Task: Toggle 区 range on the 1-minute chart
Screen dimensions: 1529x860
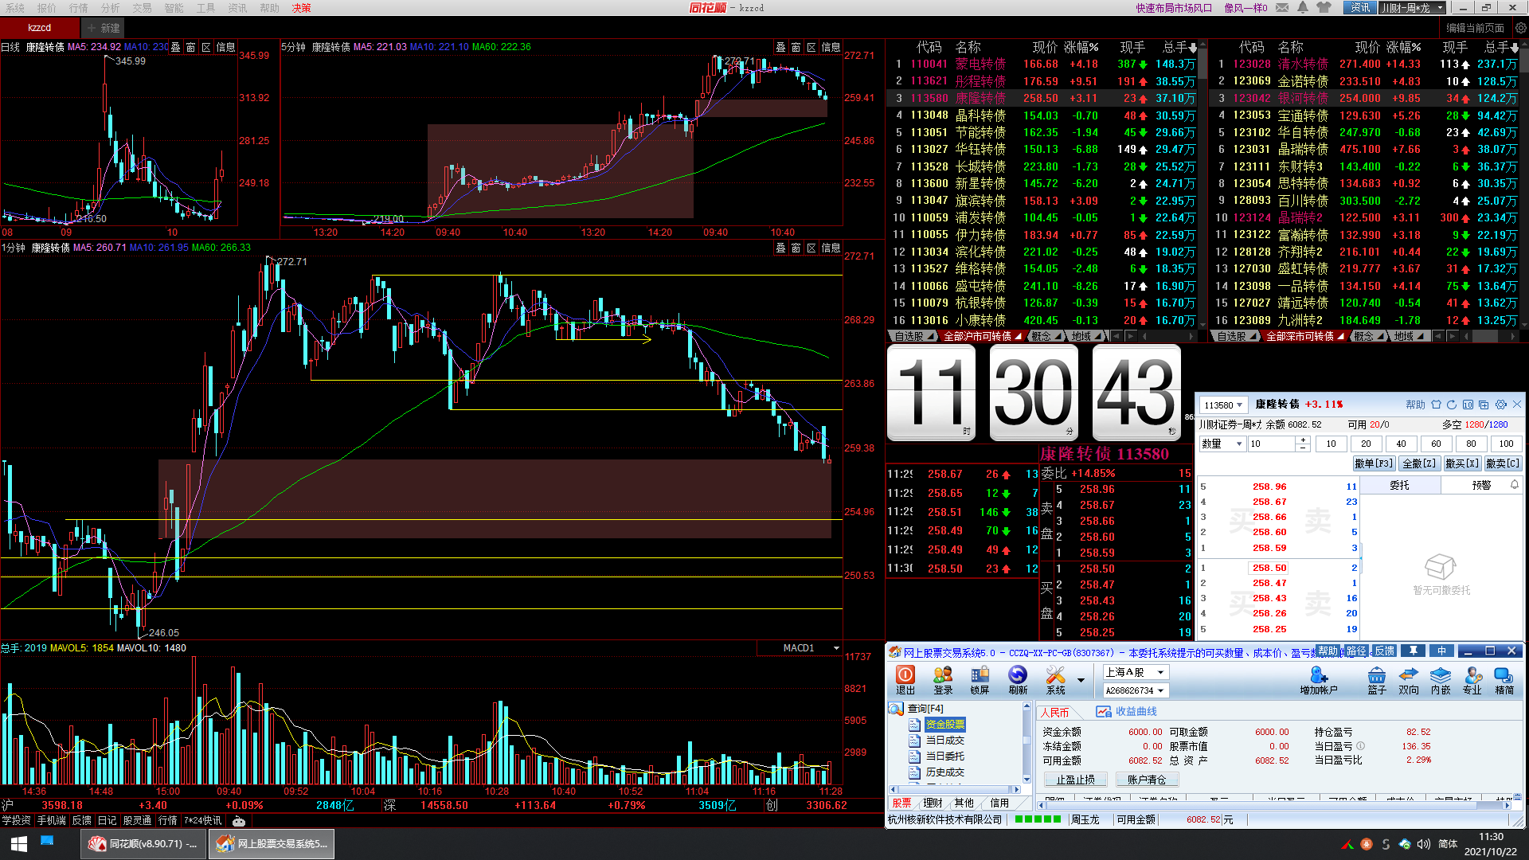Action: (811, 248)
